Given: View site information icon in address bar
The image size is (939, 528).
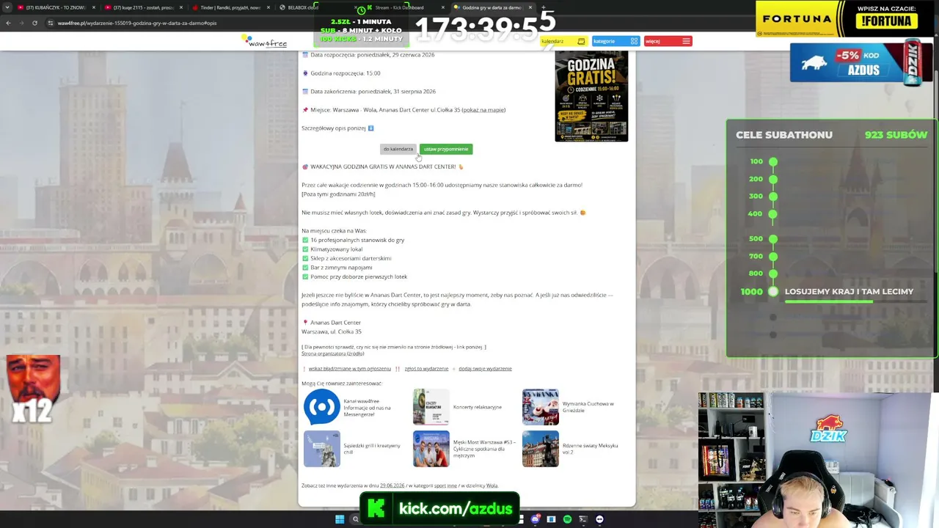Looking at the screenshot, I should click(51, 23).
